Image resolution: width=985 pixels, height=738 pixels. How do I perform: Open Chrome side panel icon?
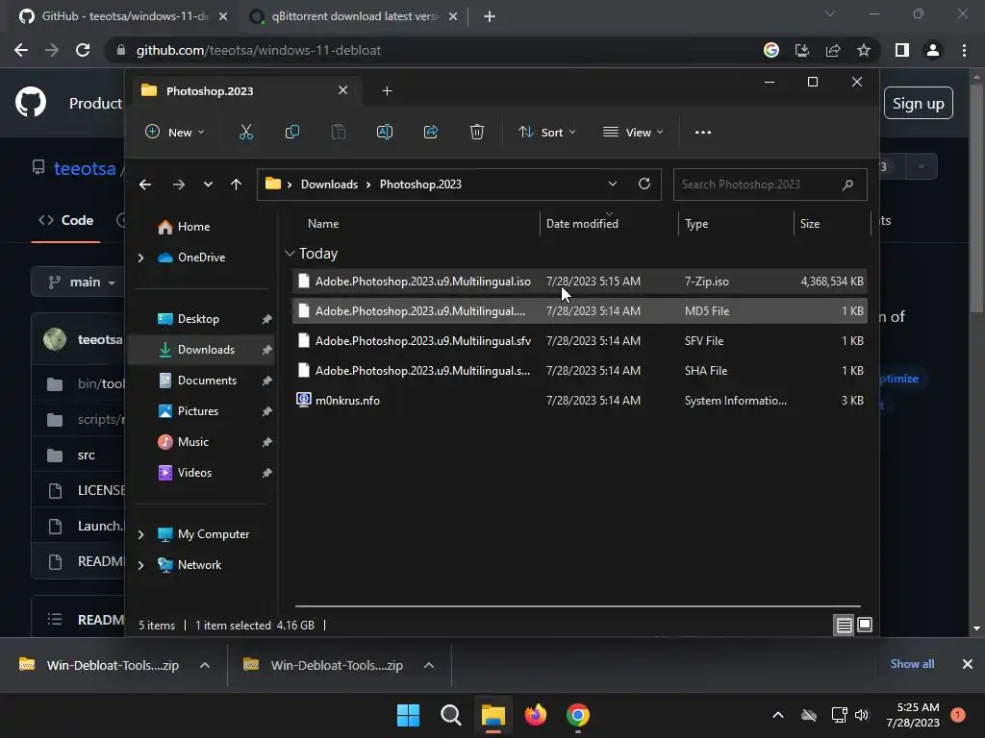pos(902,50)
